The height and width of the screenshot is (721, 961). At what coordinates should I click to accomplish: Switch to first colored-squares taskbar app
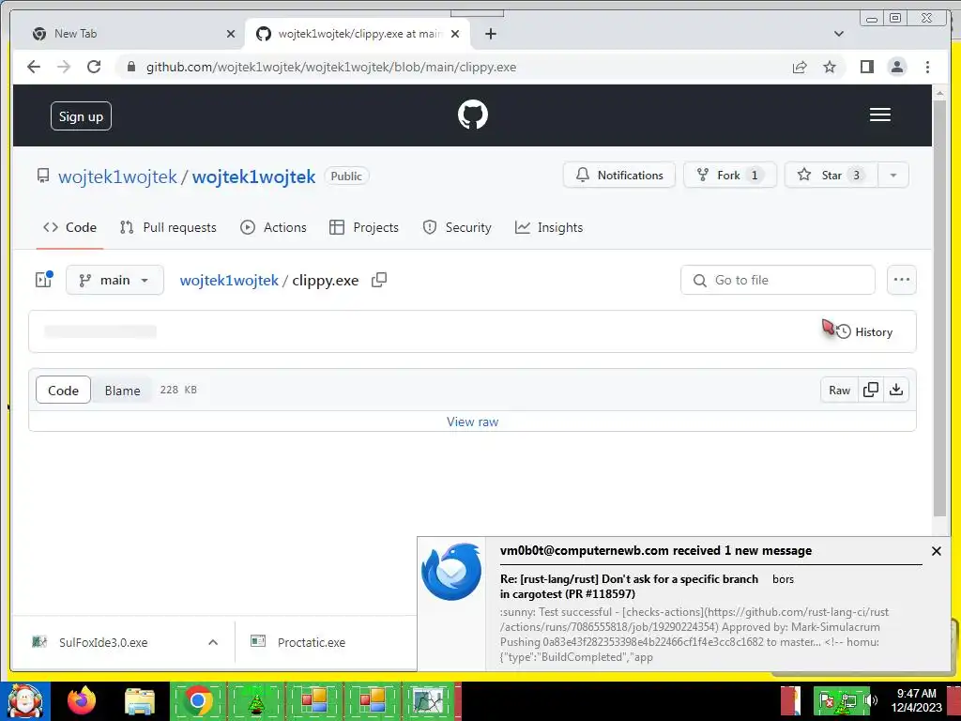(313, 701)
